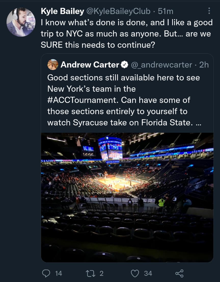Open Kyle Bailey's tweet text
The width and height of the screenshot is (220, 282).
(127, 34)
